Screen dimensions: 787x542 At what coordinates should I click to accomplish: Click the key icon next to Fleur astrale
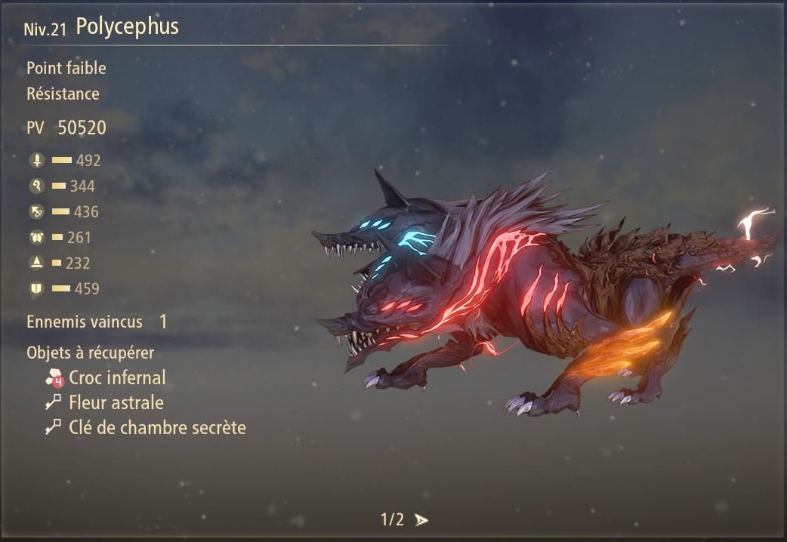[53, 402]
